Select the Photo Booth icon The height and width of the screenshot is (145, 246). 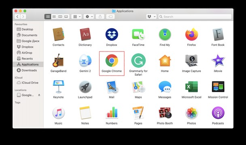pyautogui.click(x=165, y=113)
